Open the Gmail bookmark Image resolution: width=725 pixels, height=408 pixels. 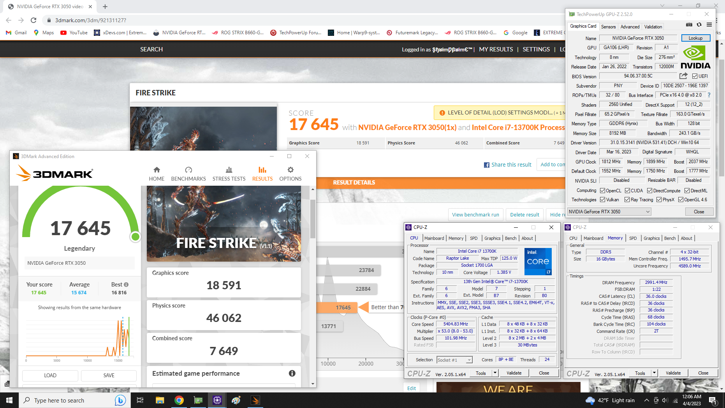pyautogui.click(x=16, y=33)
